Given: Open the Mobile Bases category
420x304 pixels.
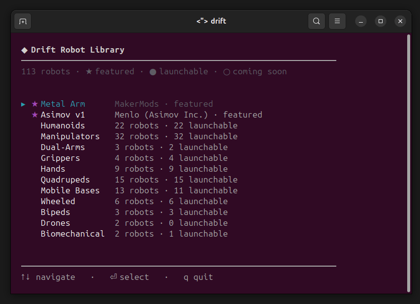Looking at the screenshot, I should pyautogui.click(x=70, y=190).
